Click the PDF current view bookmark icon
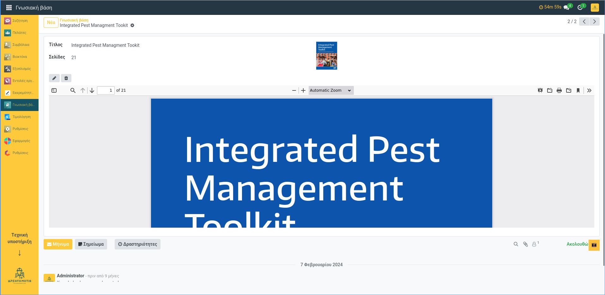This screenshot has width=605, height=295. click(578, 90)
